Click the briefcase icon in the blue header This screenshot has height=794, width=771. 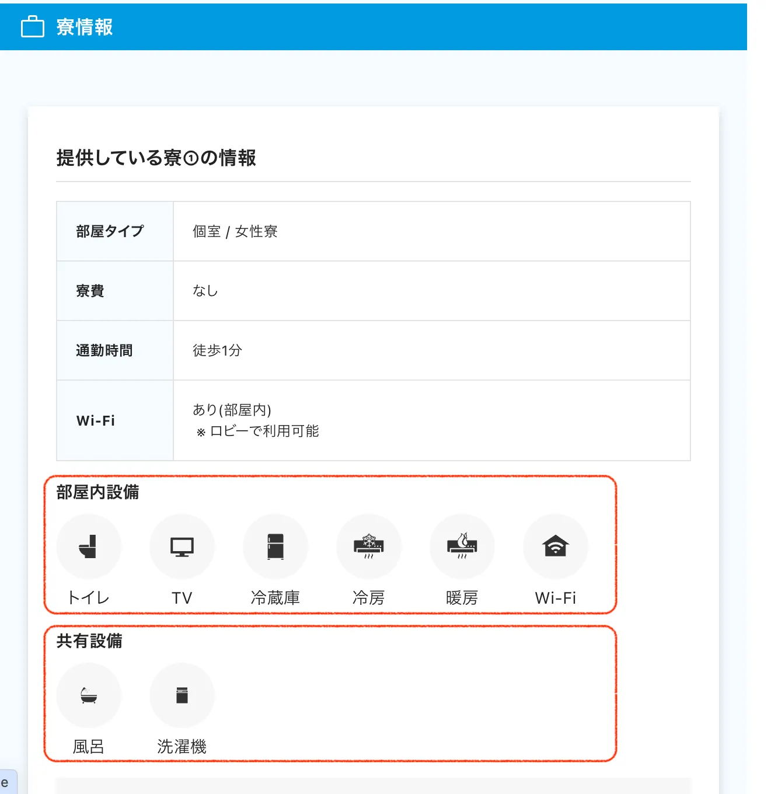coord(32,26)
